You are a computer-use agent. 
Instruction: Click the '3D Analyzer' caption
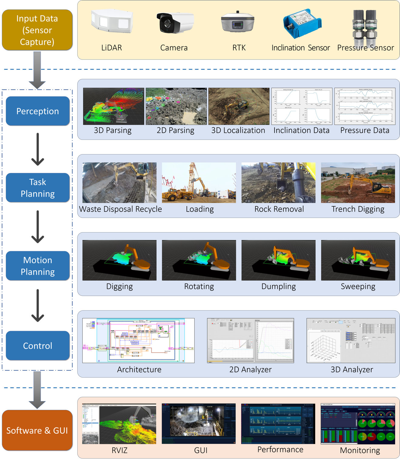[352, 370]
